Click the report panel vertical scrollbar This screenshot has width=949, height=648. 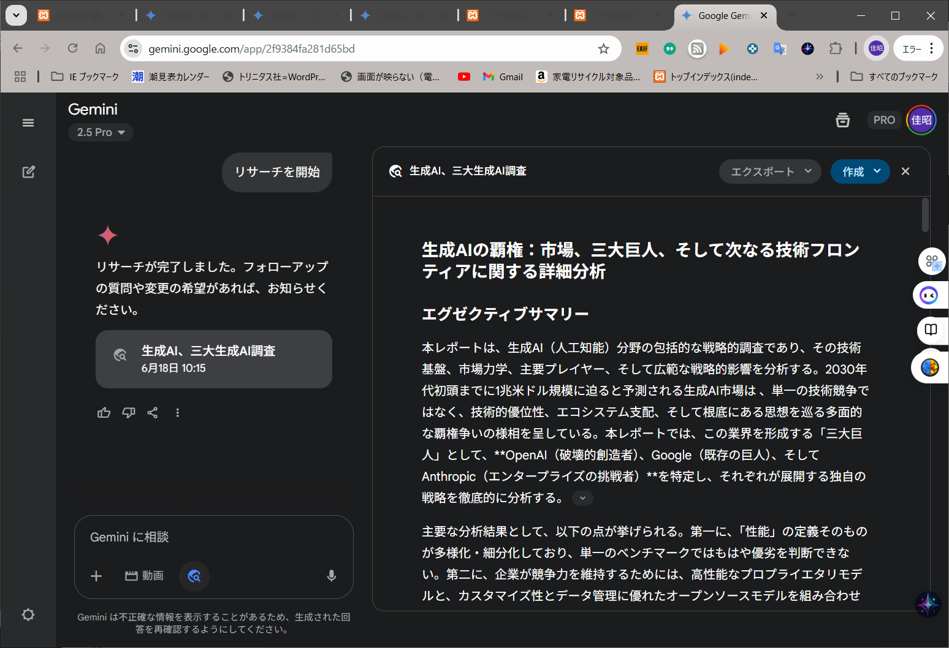coord(925,215)
